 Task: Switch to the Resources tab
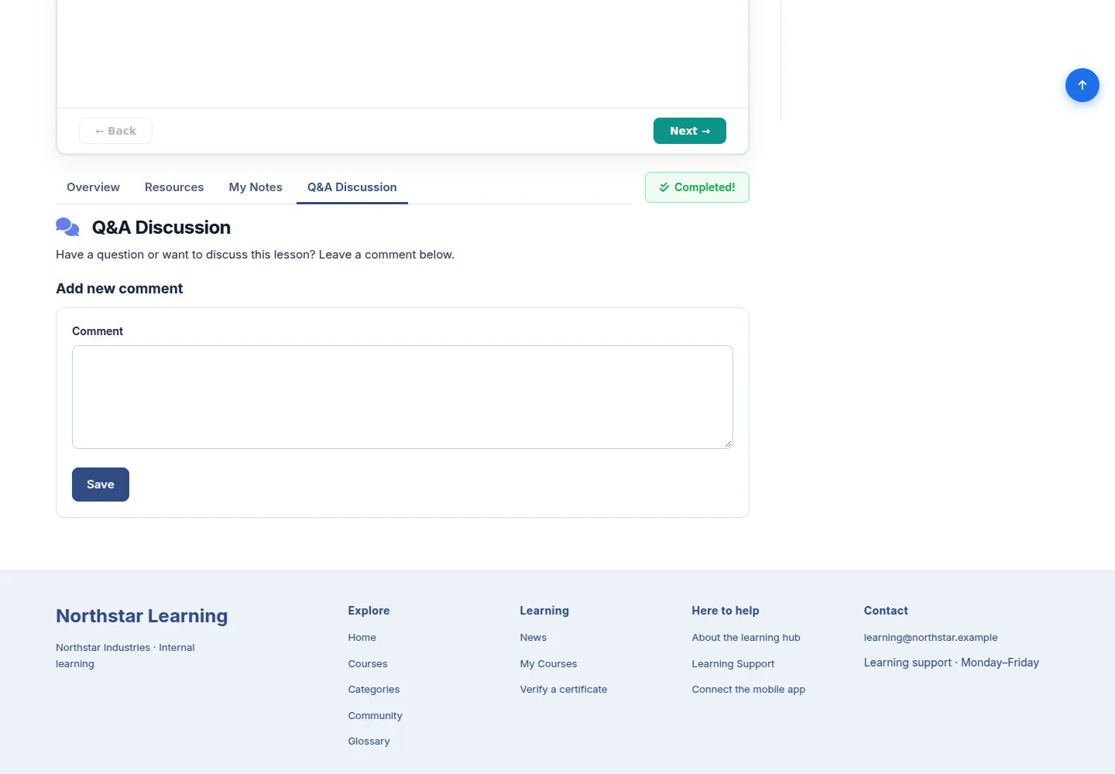click(x=174, y=187)
